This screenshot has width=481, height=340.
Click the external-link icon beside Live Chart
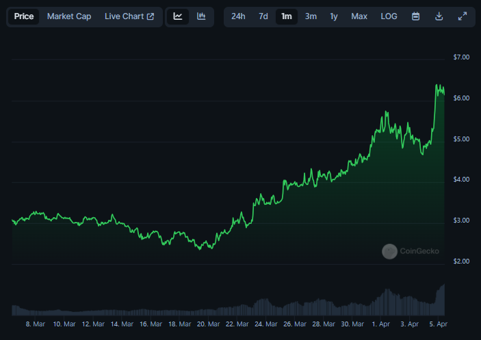pos(151,16)
